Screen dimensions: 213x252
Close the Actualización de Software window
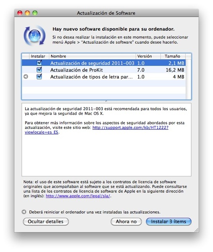point(20,13)
